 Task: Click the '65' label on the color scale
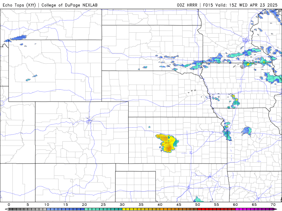[x=254, y=205]
